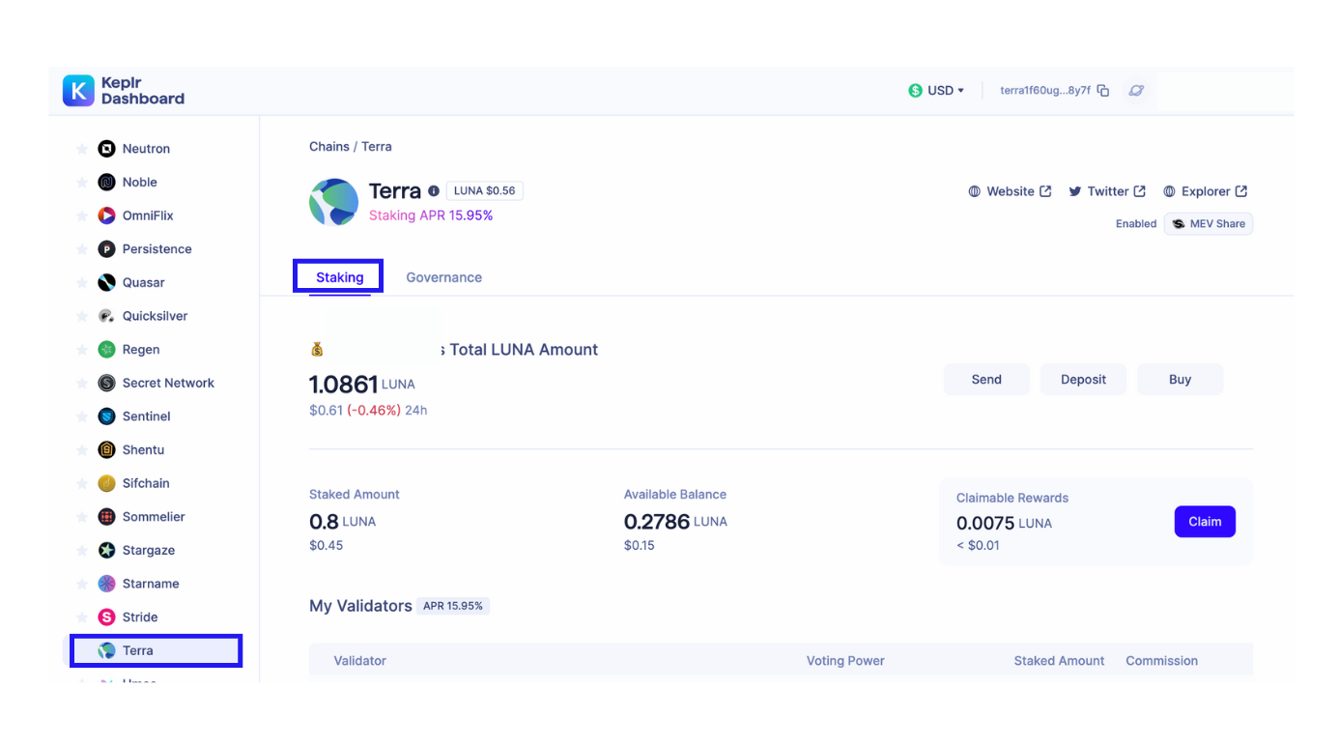The height and width of the screenshot is (746, 1339).
Task: Click the Buy button
Action: point(1180,380)
